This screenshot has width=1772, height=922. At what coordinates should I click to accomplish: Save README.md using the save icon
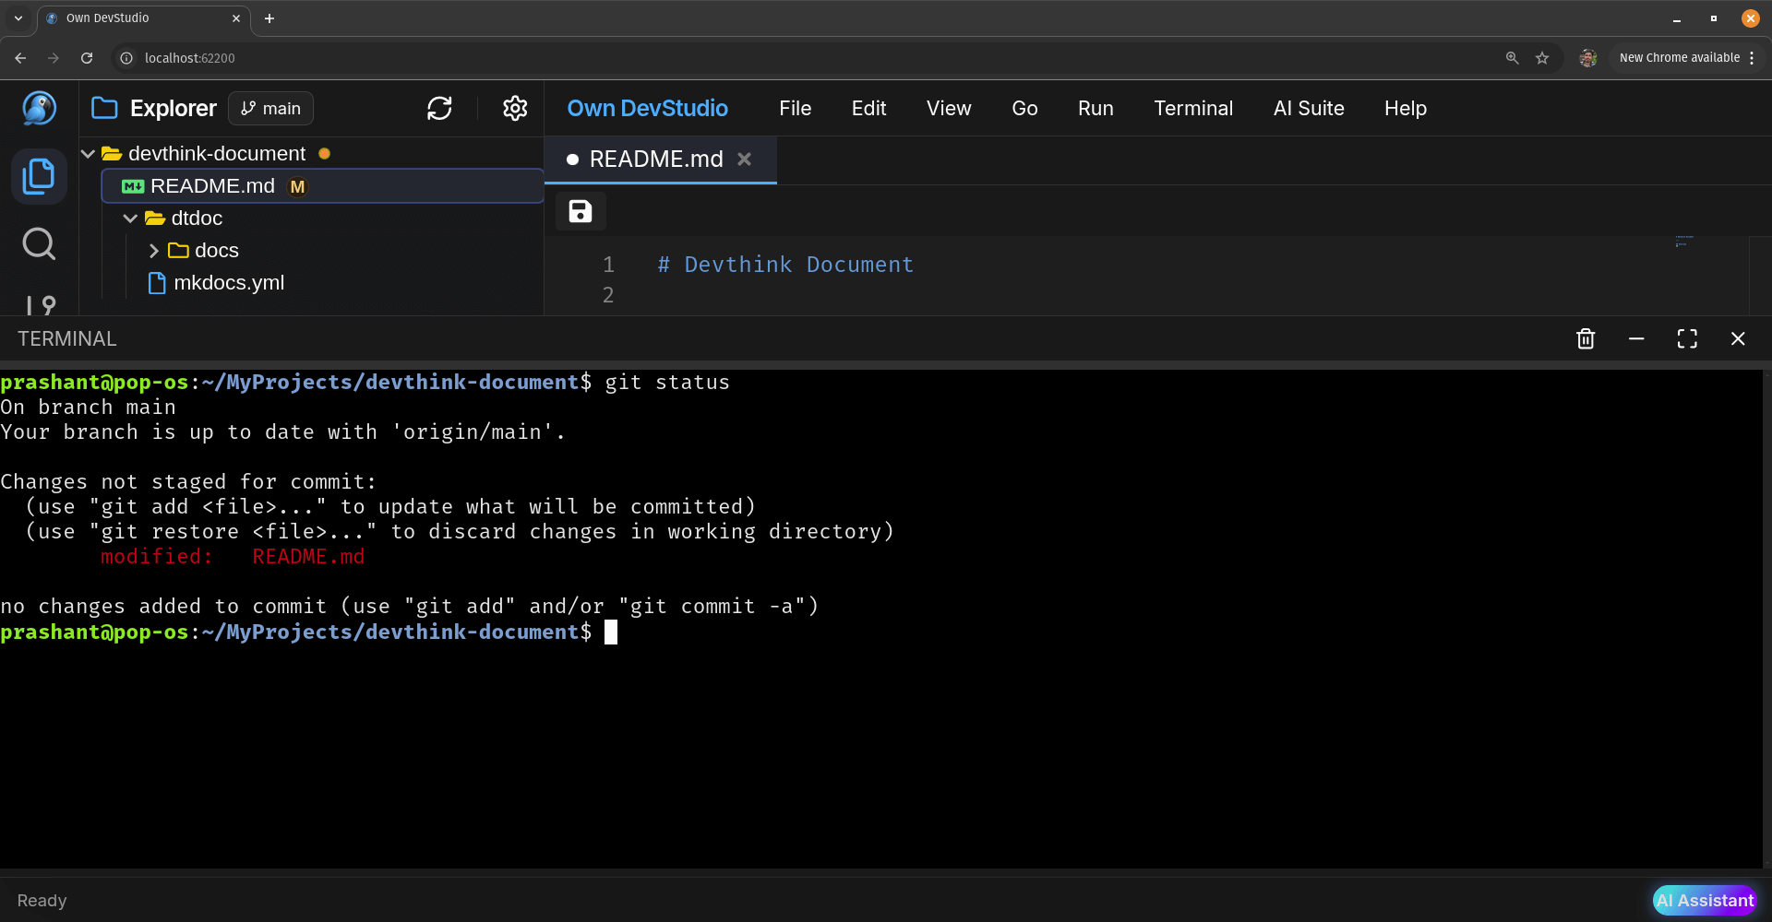[580, 211]
